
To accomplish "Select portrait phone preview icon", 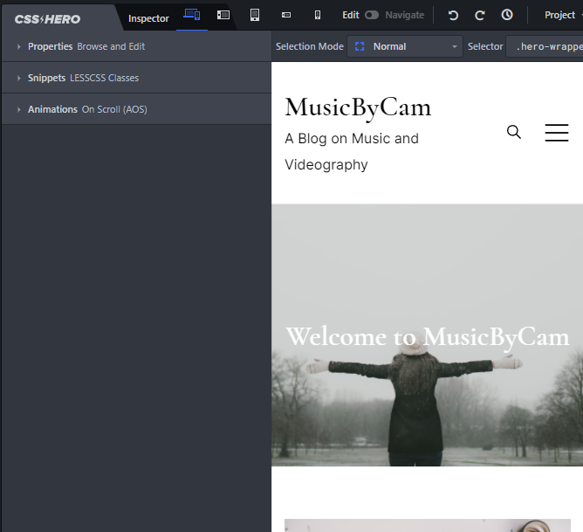I will (x=318, y=15).
